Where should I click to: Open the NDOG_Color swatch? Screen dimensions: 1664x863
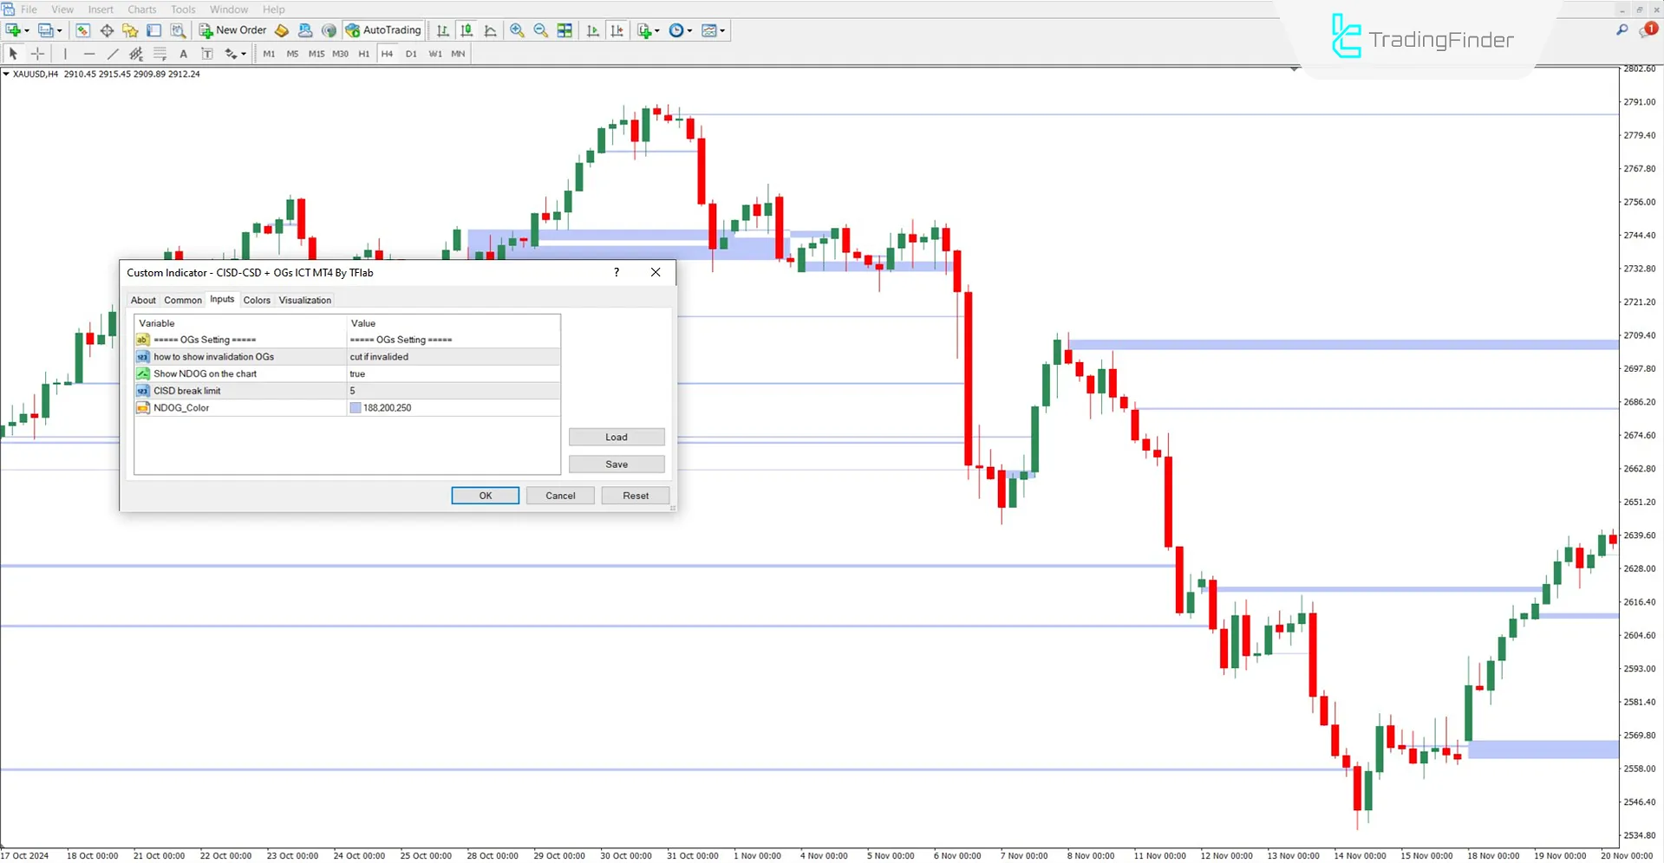[x=355, y=407]
